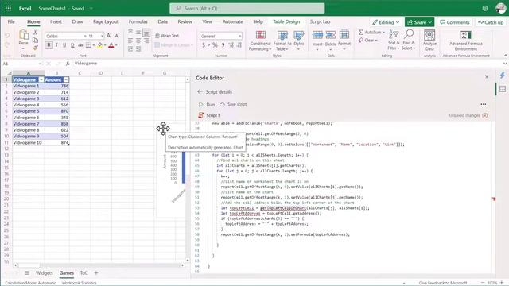Open Editing mode dropdown
Viewport: 509px width, 286px height.
(x=386, y=22)
